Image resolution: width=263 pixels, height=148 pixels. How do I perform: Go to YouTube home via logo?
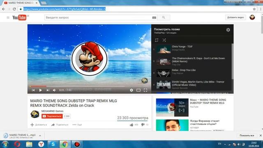(x=19, y=17)
